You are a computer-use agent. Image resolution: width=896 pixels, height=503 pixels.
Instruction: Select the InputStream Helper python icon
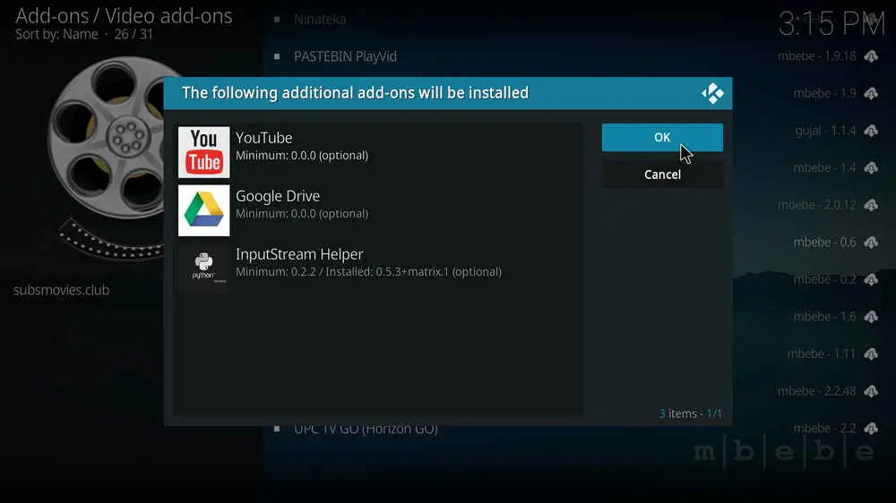click(204, 269)
